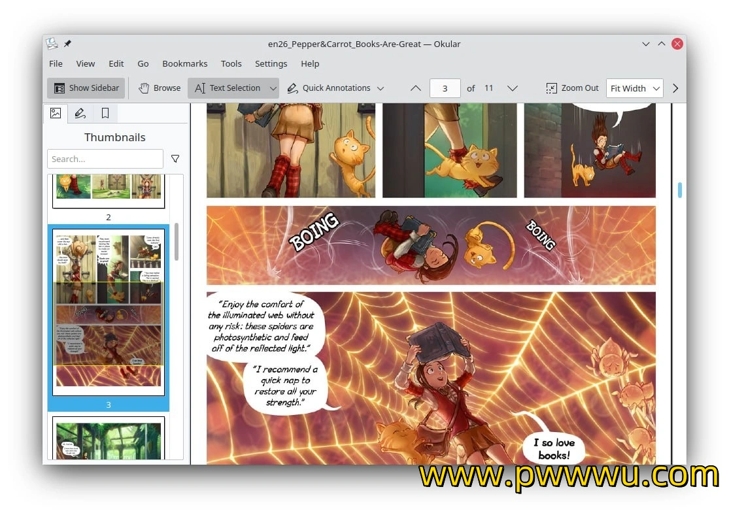Open the Edit menu
The height and width of the screenshot is (515, 729).
coord(116,63)
